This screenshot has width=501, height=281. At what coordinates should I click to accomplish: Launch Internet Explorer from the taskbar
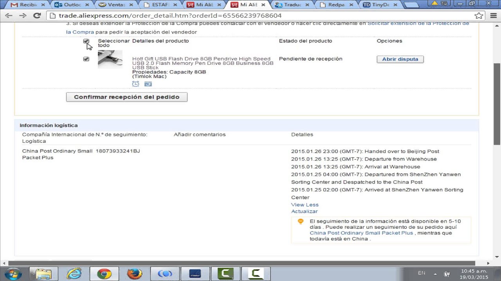(x=74, y=274)
